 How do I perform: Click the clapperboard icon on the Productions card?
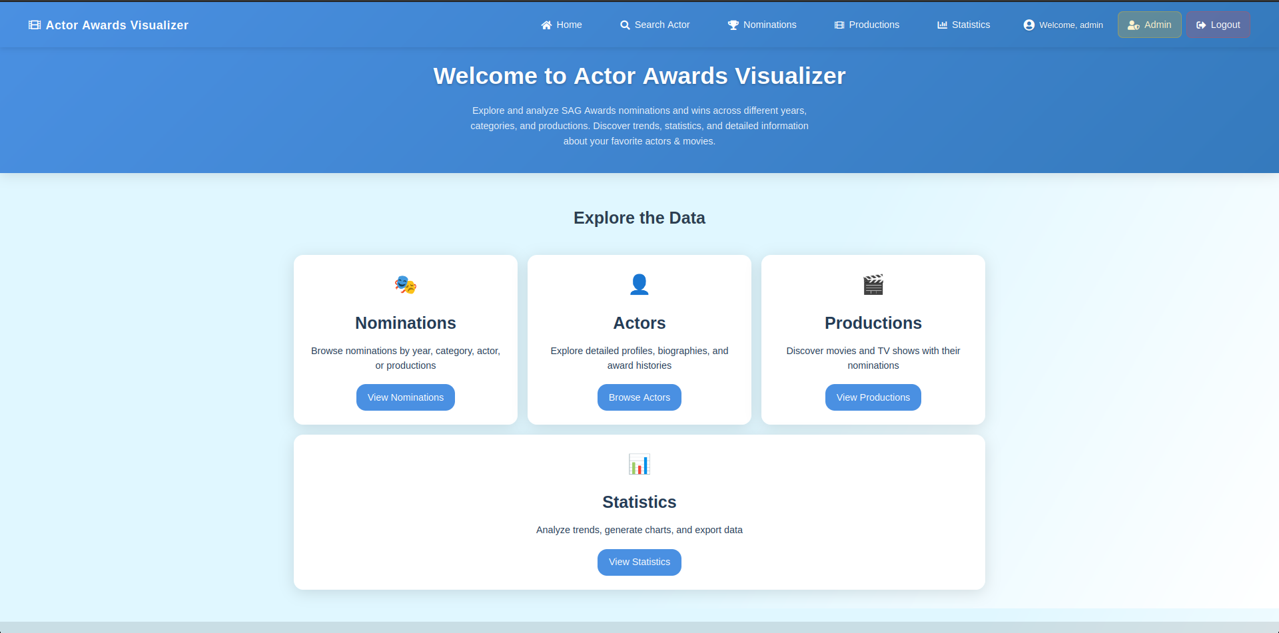[x=873, y=284]
